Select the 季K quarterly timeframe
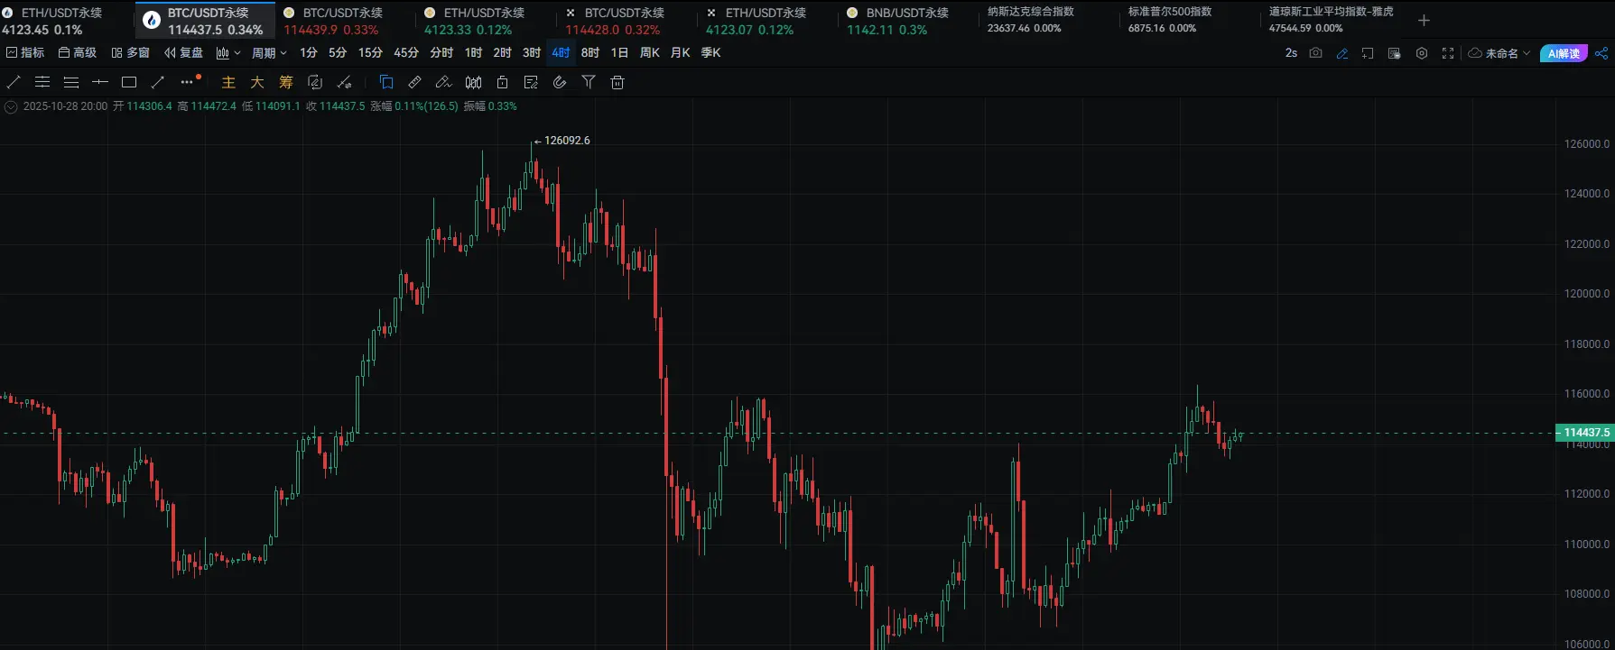Screen dimensions: 1615x650 pyautogui.click(x=711, y=53)
